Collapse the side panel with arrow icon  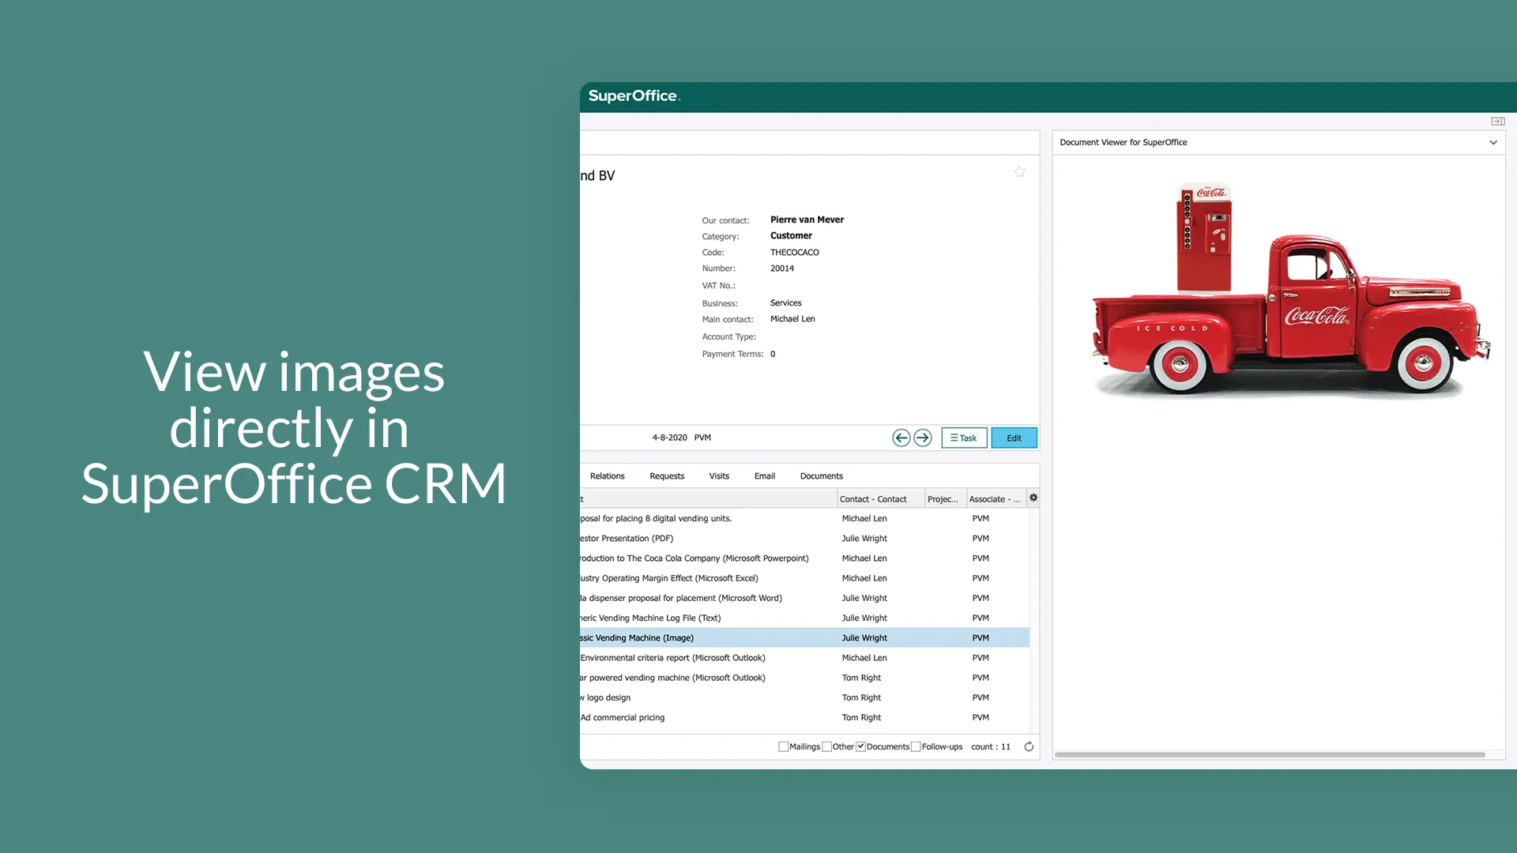click(1497, 121)
